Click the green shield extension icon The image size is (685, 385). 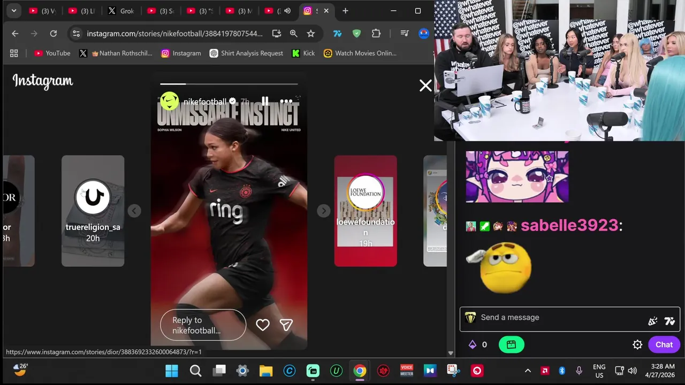pos(356,33)
